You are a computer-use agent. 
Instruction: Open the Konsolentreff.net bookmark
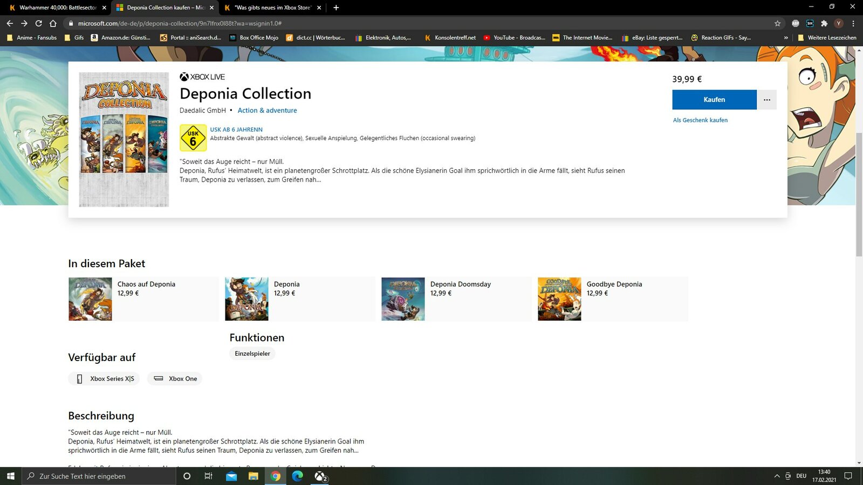(450, 38)
